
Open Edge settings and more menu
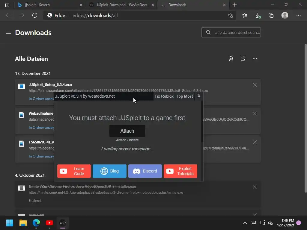298,15
